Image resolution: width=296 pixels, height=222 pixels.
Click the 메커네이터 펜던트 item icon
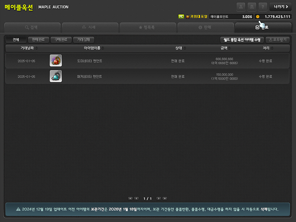[56, 76]
